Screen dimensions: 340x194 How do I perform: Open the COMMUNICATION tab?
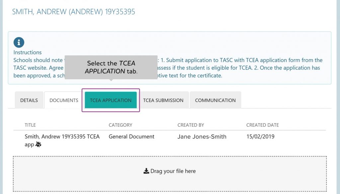pyautogui.click(x=215, y=100)
